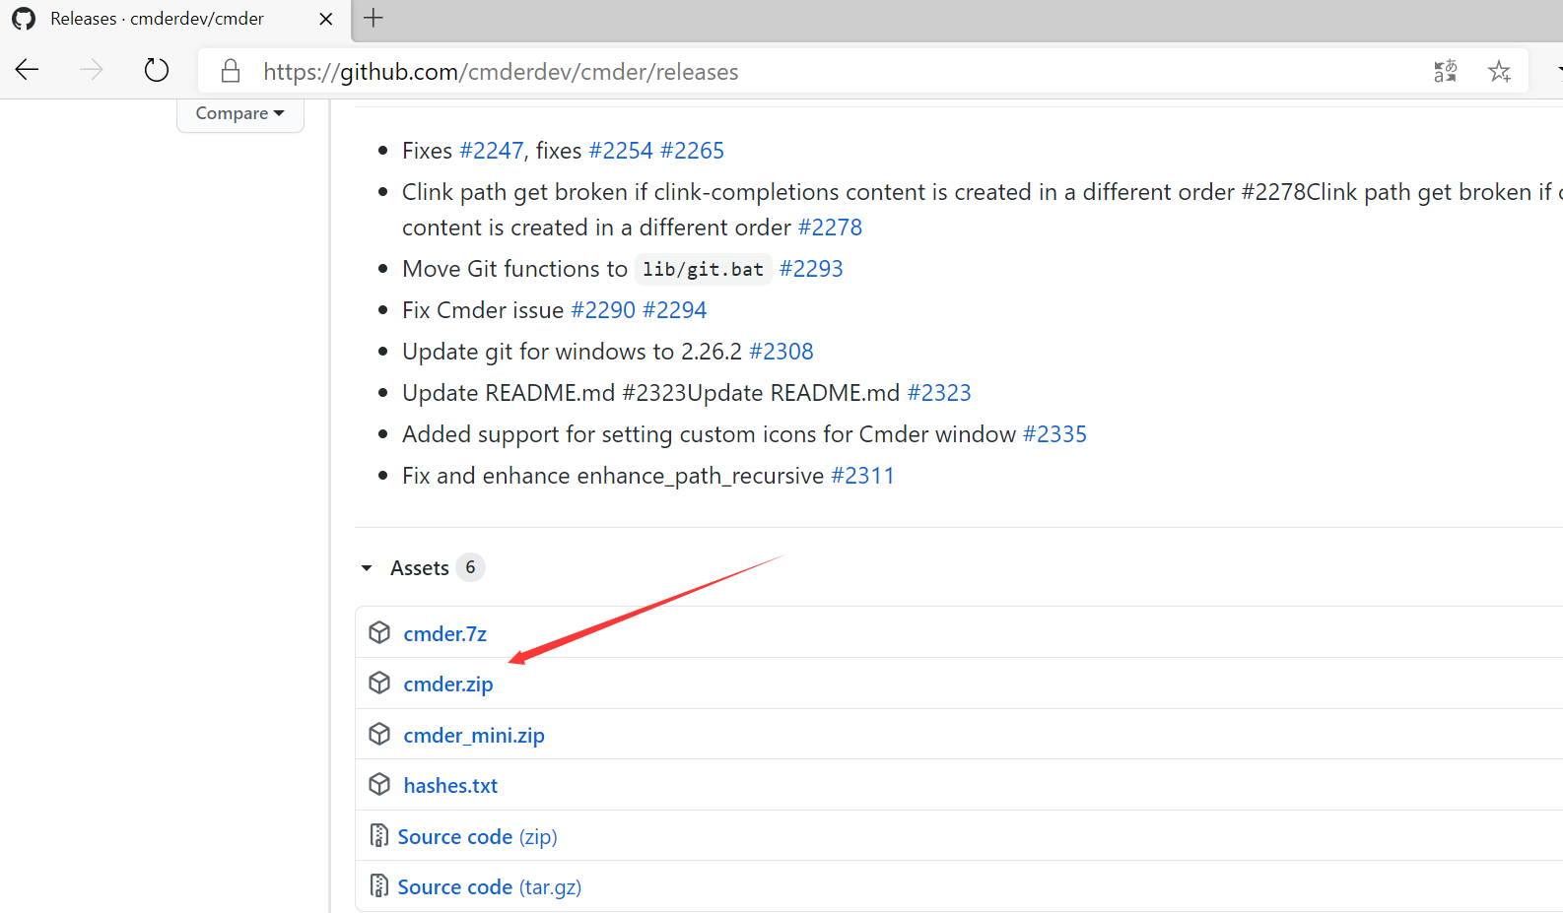This screenshot has height=913, width=1563.
Task: Click the package icon beside cmder.7z
Action: pos(379,632)
